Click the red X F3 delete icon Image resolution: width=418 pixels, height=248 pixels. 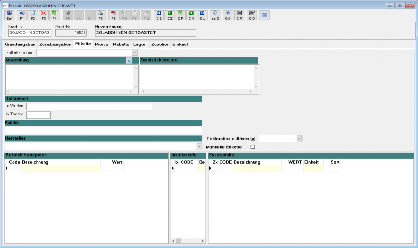44,15
